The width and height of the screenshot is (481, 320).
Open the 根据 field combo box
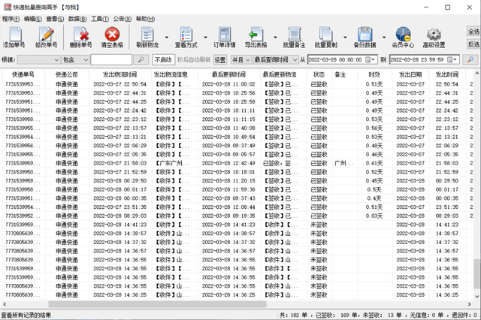[x=38, y=59]
